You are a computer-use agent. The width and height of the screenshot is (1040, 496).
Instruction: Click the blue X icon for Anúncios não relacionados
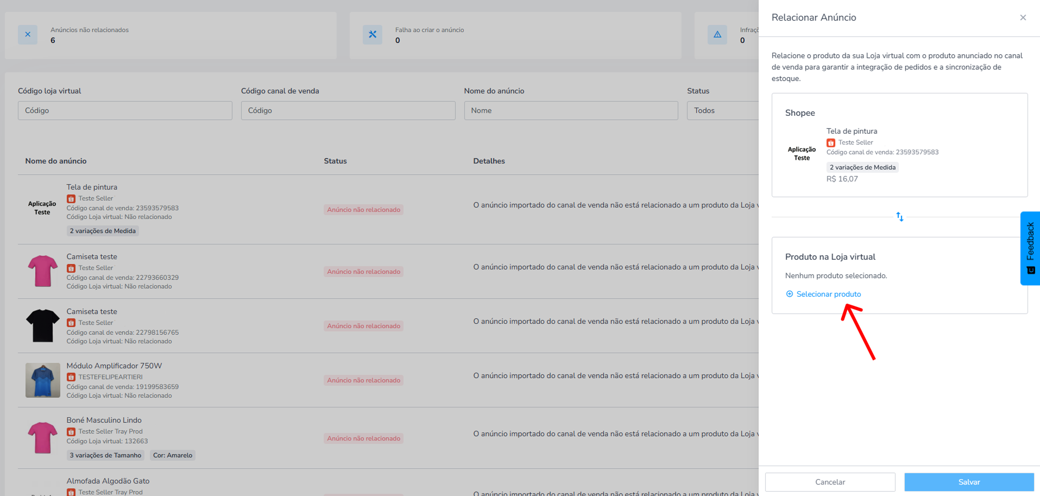tap(28, 35)
